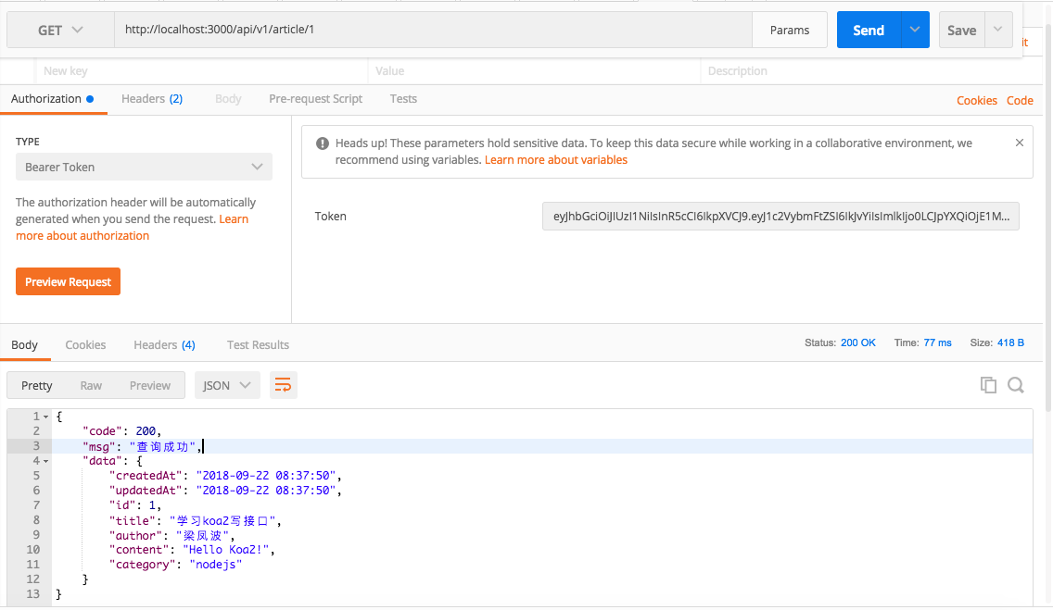
Task: Select the Raw response view
Action: click(91, 386)
